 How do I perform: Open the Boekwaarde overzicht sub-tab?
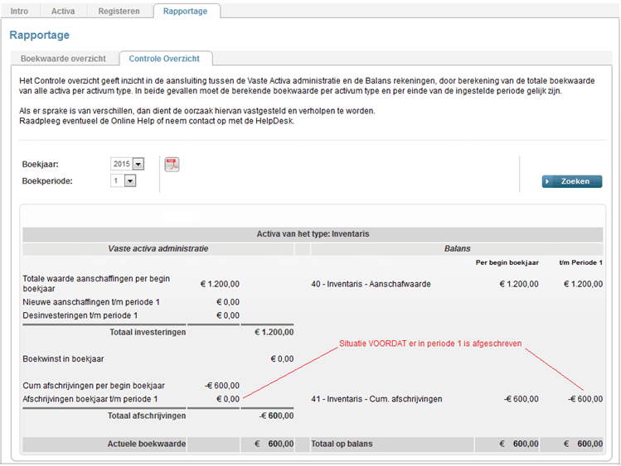coord(63,59)
